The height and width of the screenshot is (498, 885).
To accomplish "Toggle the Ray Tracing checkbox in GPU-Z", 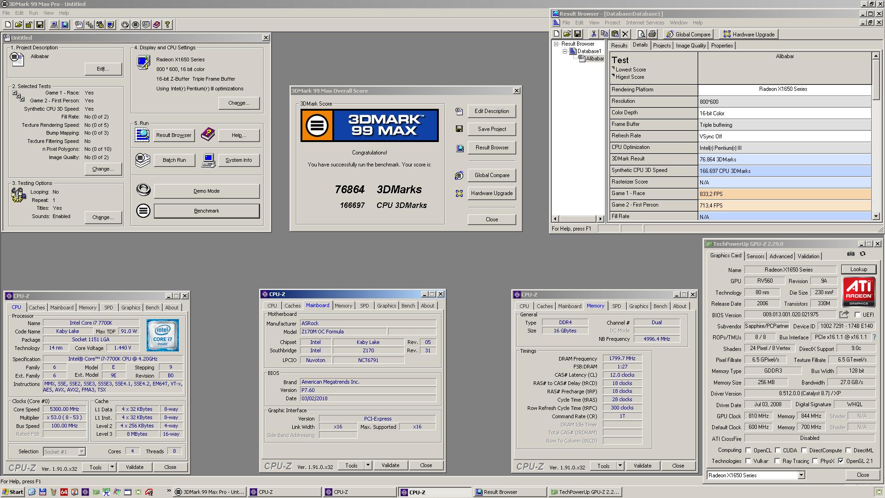I will pyautogui.click(x=778, y=461).
